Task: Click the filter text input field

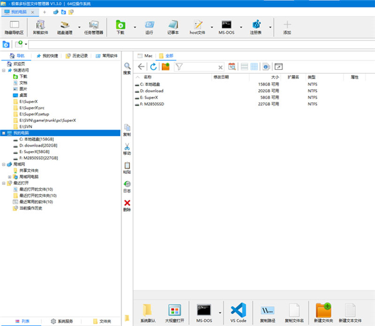Action: [200, 66]
